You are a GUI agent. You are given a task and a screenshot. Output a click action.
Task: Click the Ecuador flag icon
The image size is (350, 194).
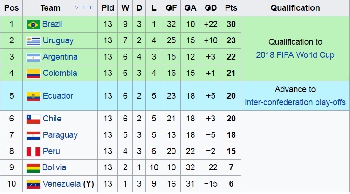[x=33, y=96]
